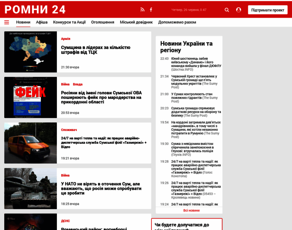Viewport: 292px width, 230px height.
Task: Open 21:00 news about пожежних гідрантів
Action: [x=194, y=98]
